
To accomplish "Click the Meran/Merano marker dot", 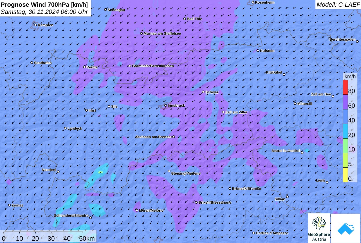I will (x=137, y=210).
